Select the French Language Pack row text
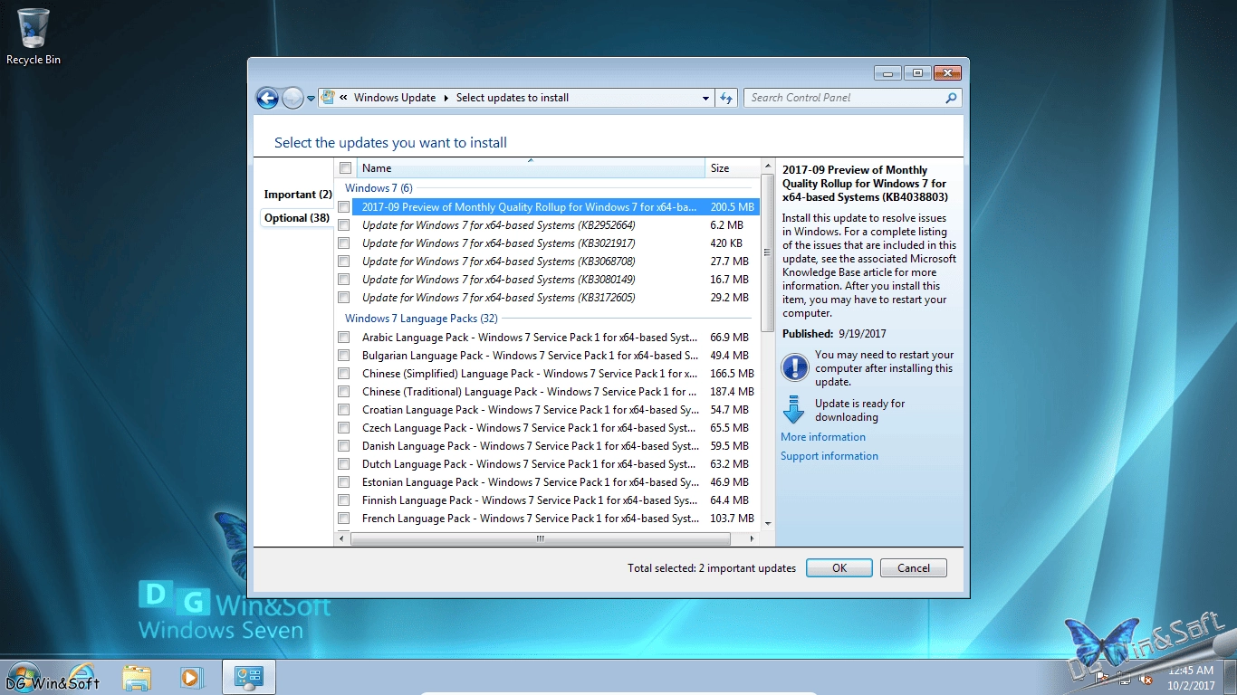This screenshot has width=1237, height=695. [x=530, y=519]
